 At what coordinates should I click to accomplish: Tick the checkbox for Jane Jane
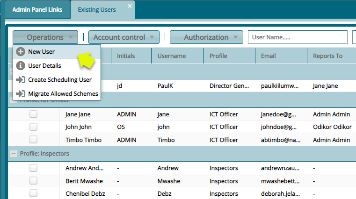[x=34, y=114]
